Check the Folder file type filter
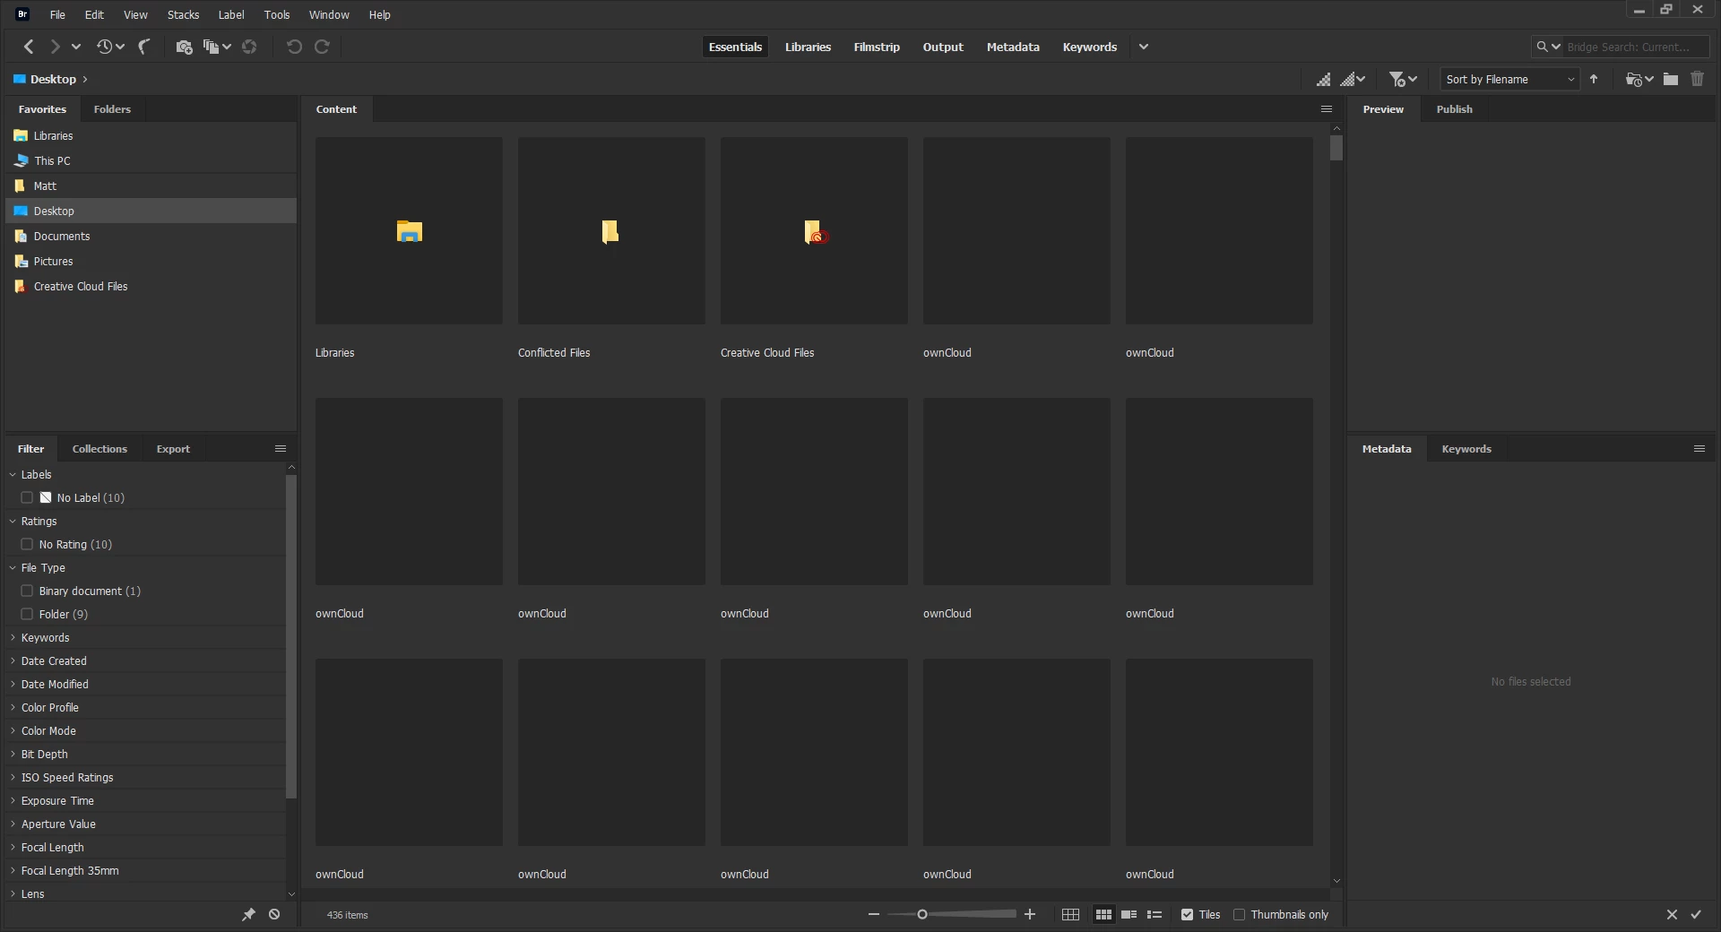The height and width of the screenshot is (932, 1721). (27, 614)
